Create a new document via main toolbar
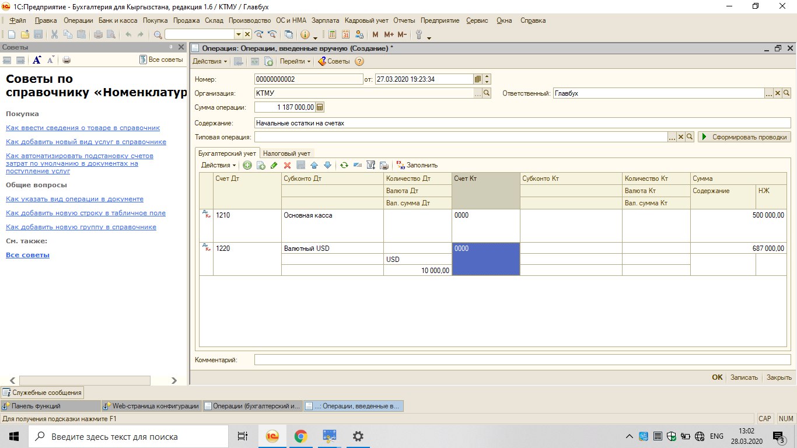 coord(11,34)
